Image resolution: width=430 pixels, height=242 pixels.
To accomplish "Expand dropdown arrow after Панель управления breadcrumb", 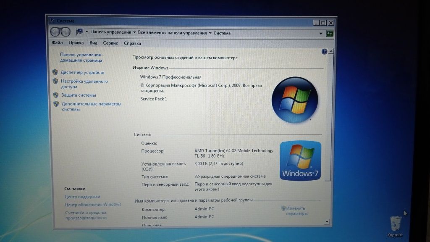I will [134, 32].
